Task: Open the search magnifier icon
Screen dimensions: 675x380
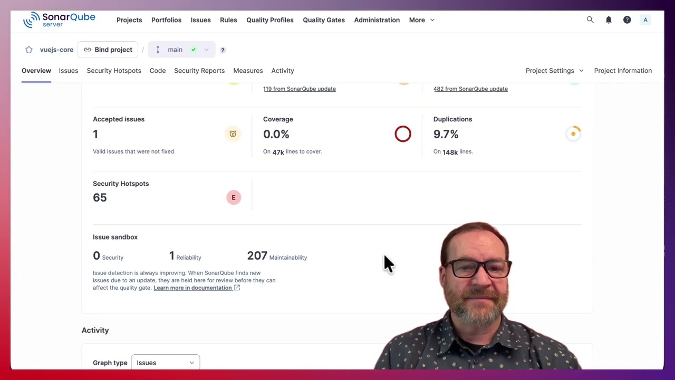Action: click(590, 20)
